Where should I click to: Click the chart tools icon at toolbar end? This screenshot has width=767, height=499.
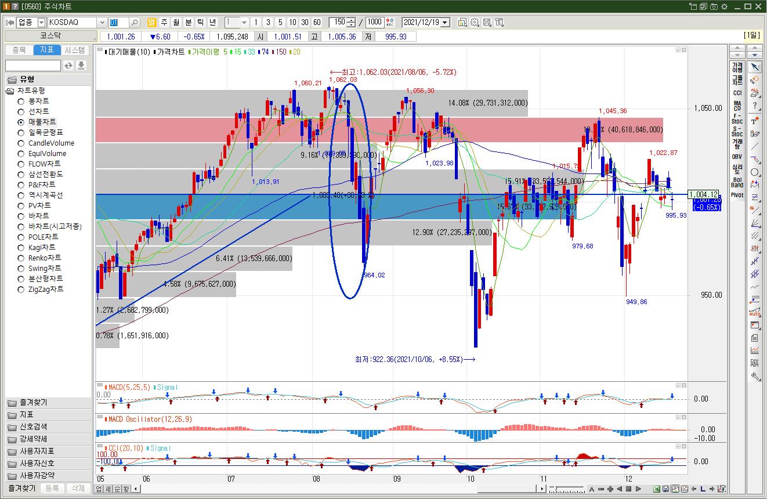[x=500, y=22]
